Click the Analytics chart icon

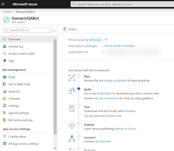(5, 91)
